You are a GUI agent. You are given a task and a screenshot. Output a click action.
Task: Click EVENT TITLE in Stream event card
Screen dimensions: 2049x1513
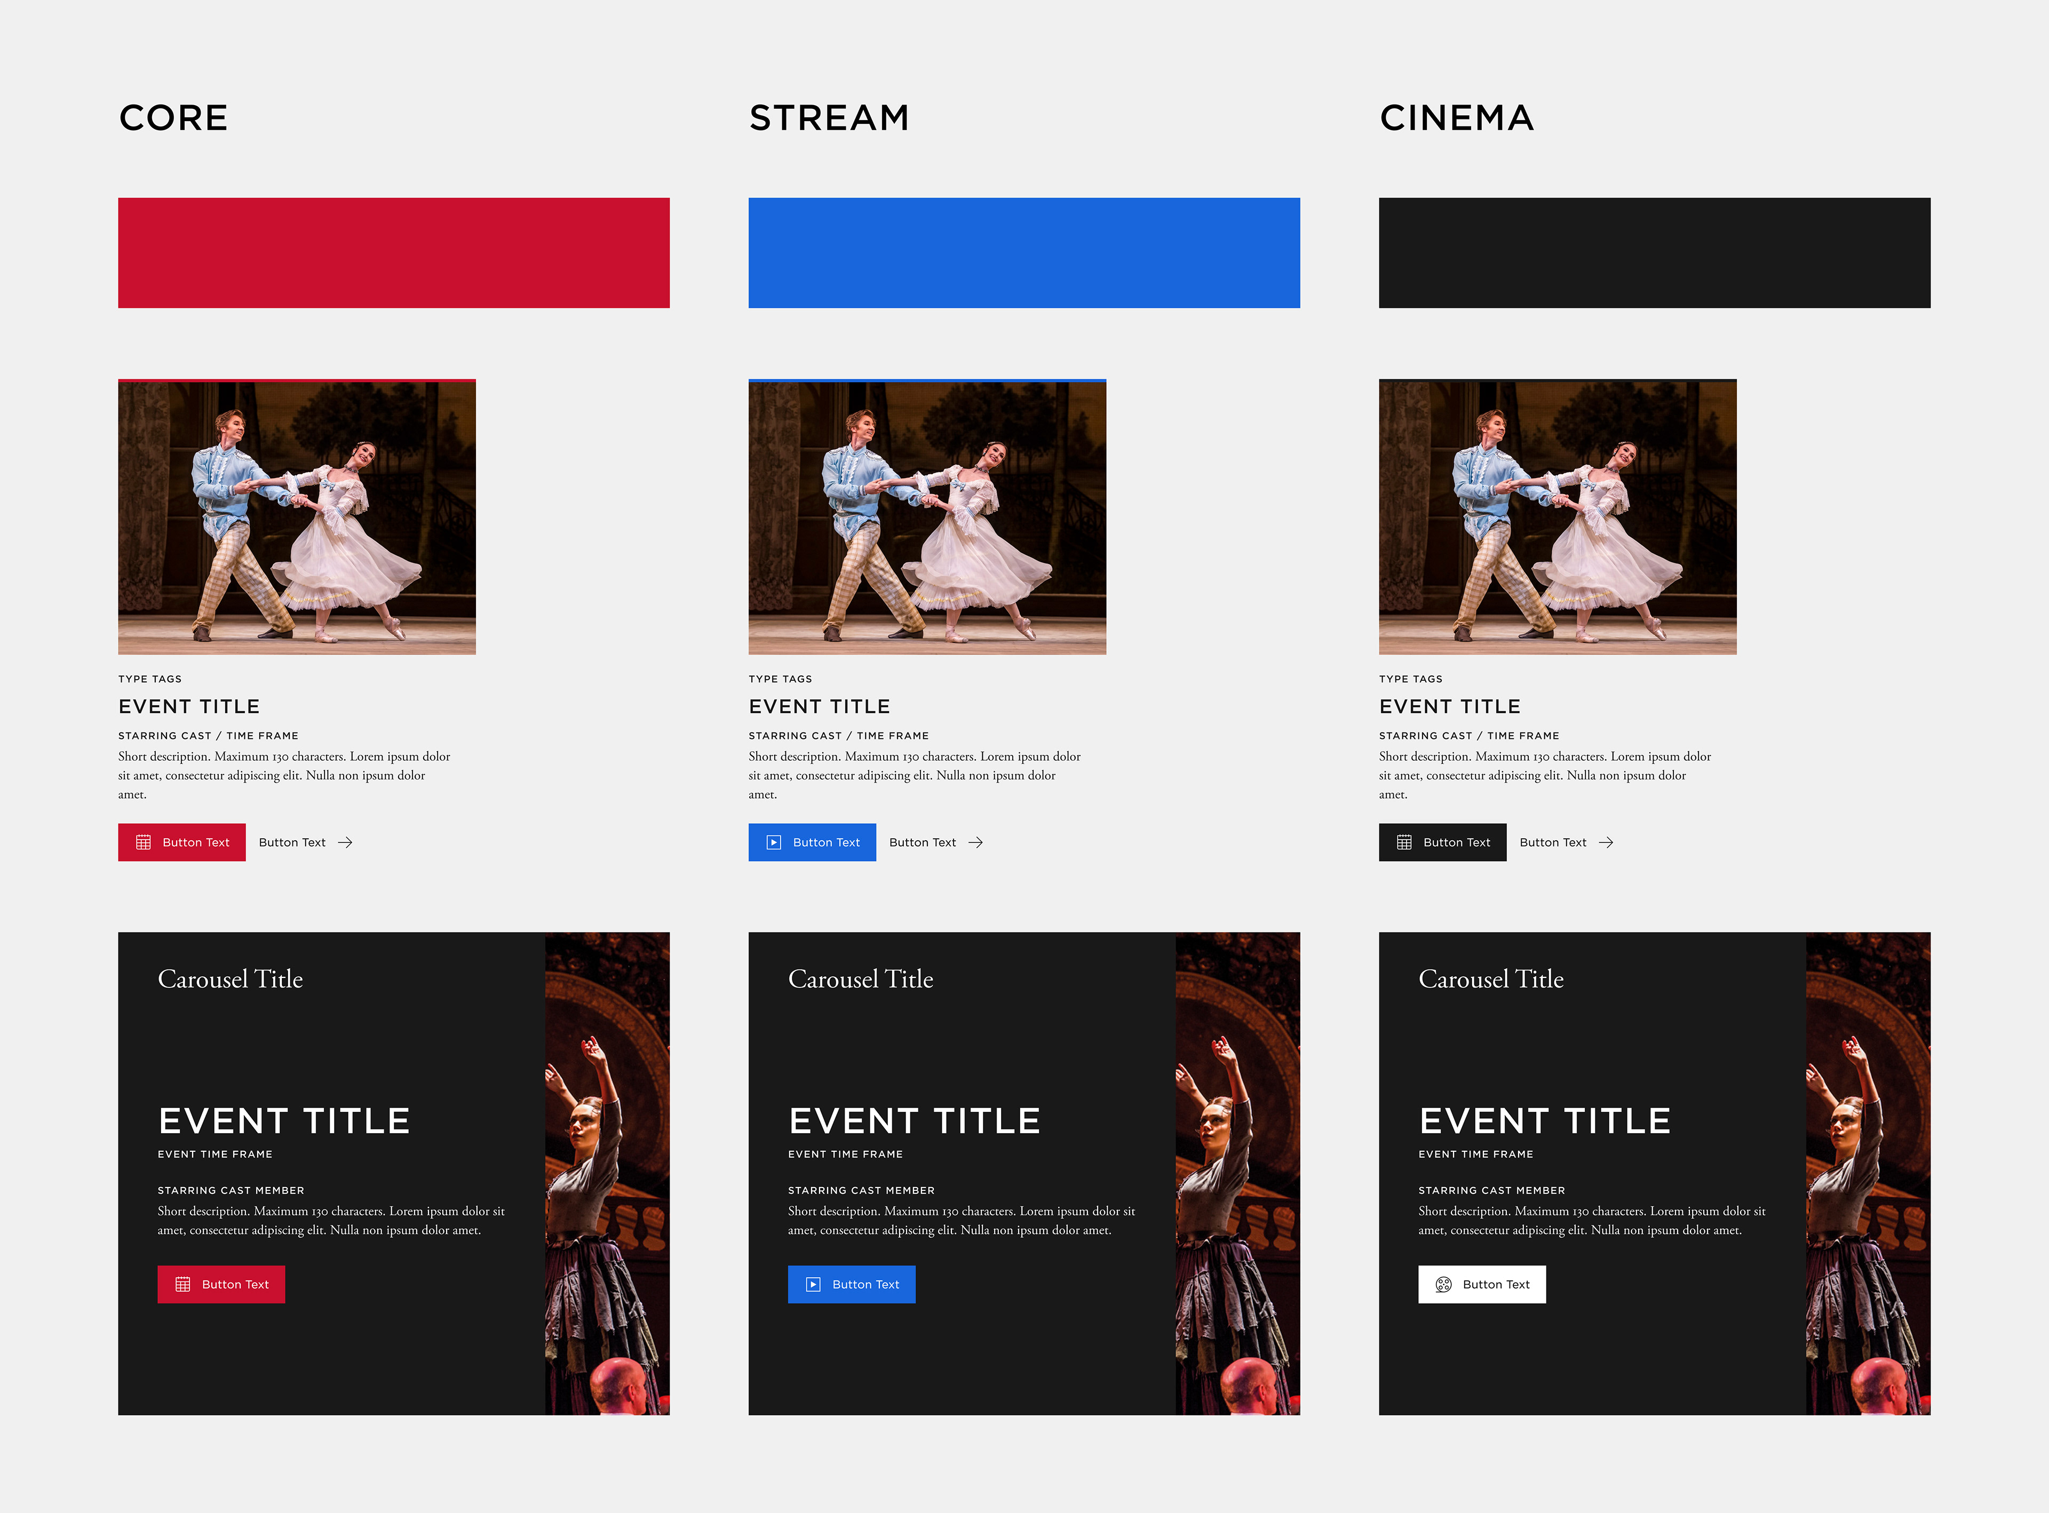pyautogui.click(x=819, y=706)
